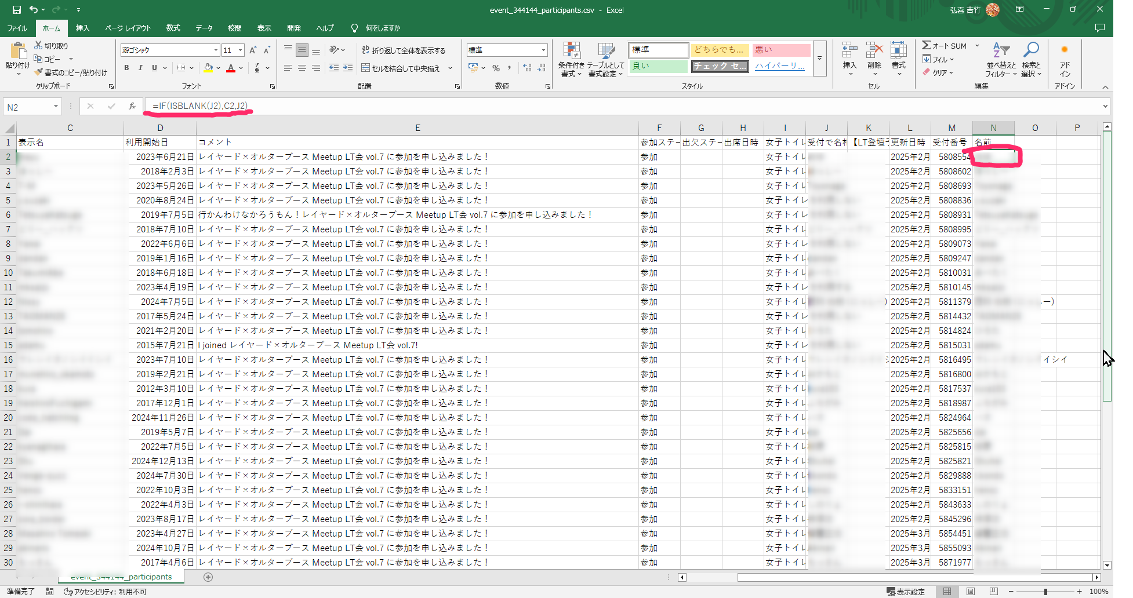
Task: Toggle underline formatting
Action: (154, 68)
